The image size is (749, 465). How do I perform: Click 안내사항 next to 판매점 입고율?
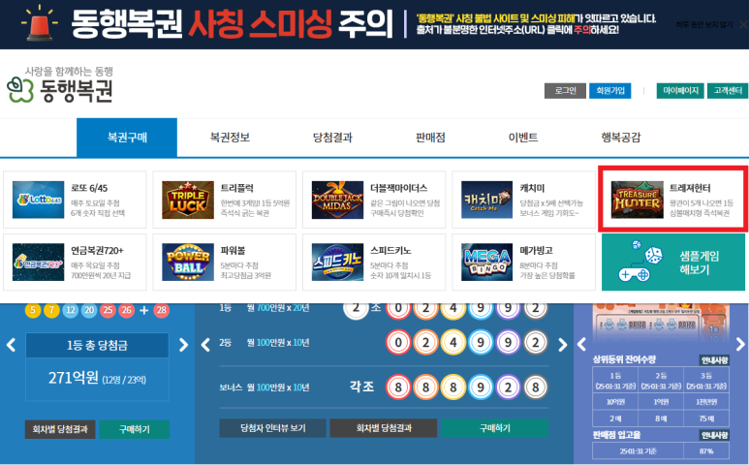tap(715, 435)
